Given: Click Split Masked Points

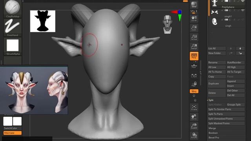Looking at the screenshot, I should click(x=226, y=123).
